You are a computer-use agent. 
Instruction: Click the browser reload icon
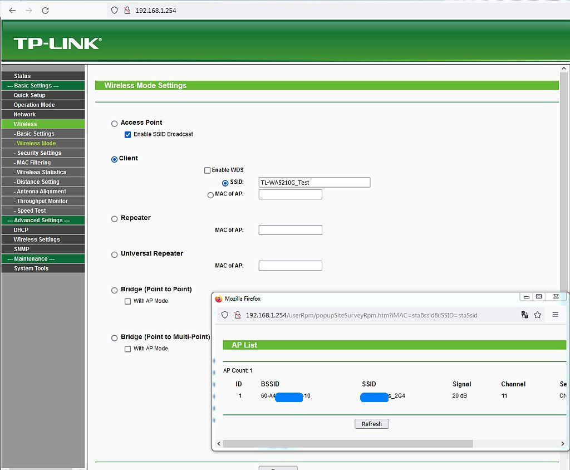pyautogui.click(x=46, y=11)
